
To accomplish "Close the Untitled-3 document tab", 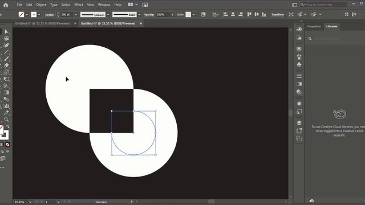I will pyautogui.click(x=141, y=23).
